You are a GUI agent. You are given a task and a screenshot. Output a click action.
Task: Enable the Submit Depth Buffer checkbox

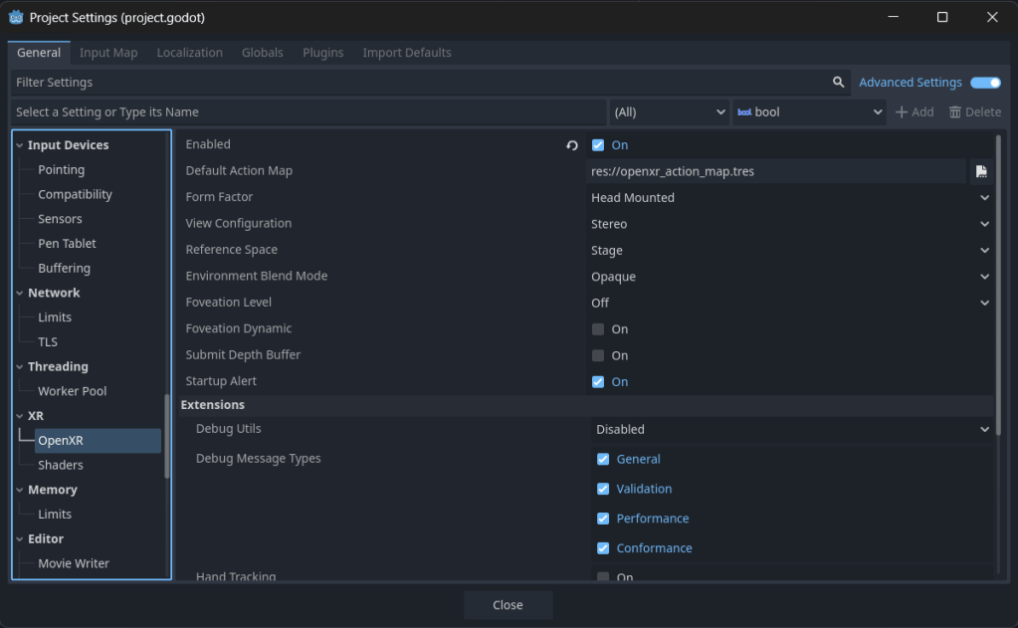pos(598,355)
